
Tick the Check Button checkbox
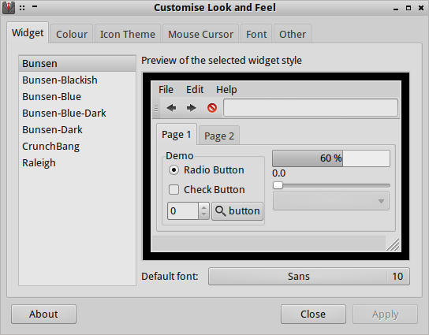click(x=174, y=189)
